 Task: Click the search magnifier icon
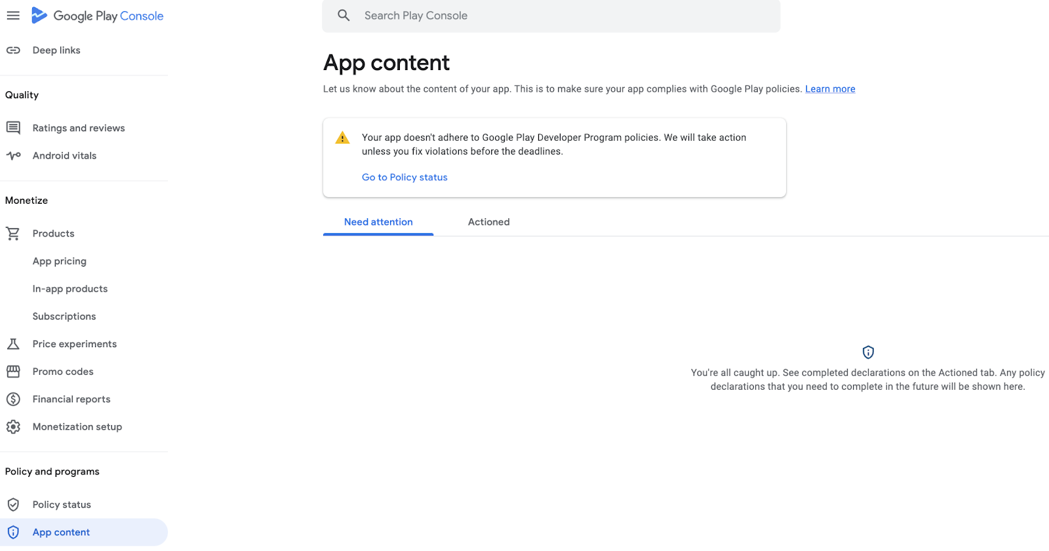pos(344,15)
